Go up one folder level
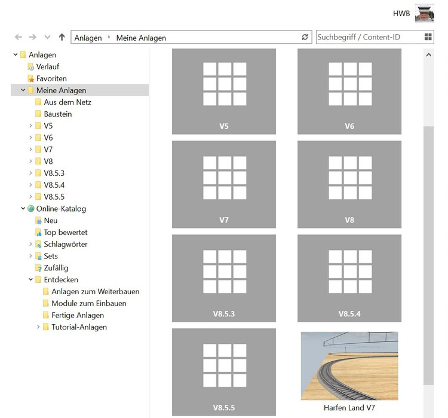The height and width of the screenshot is (418, 448). [x=62, y=36]
